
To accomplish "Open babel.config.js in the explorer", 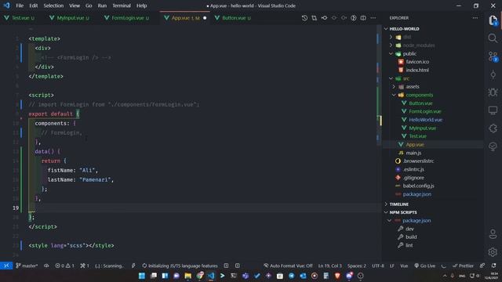I will tap(418, 186).
